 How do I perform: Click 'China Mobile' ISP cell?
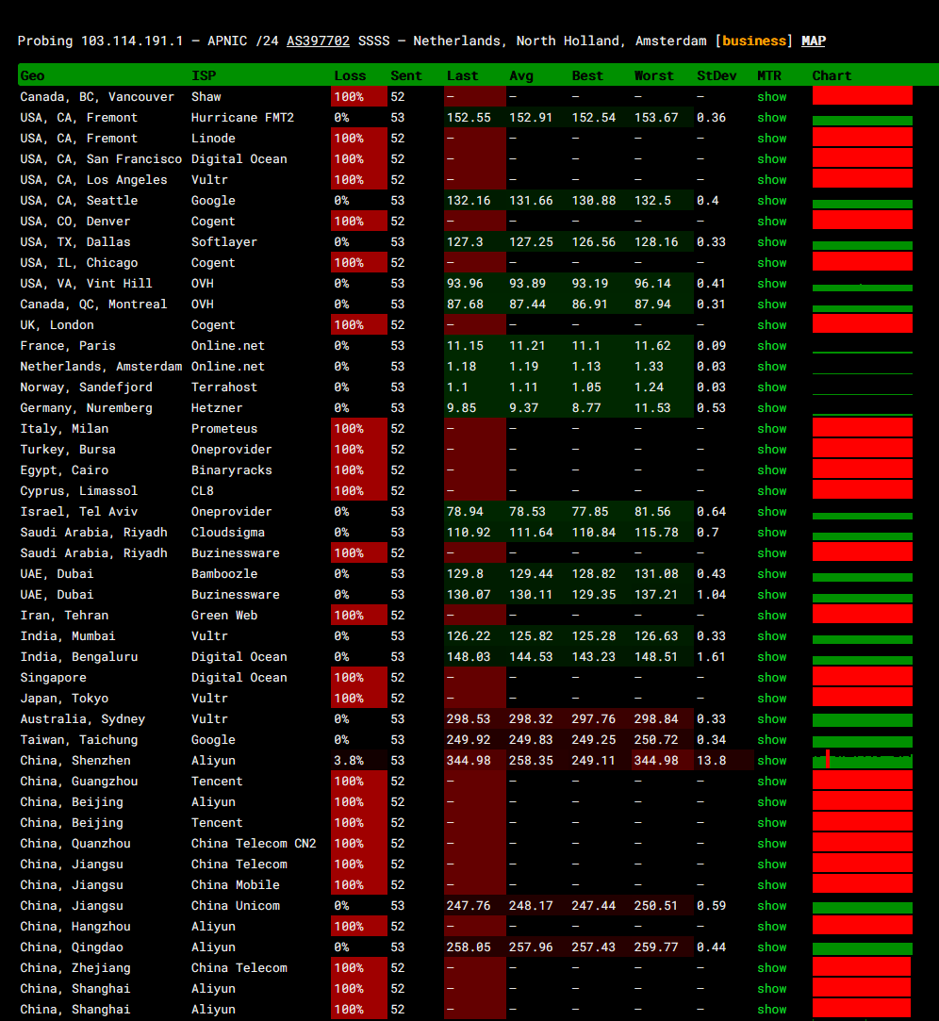coord(235,885)
